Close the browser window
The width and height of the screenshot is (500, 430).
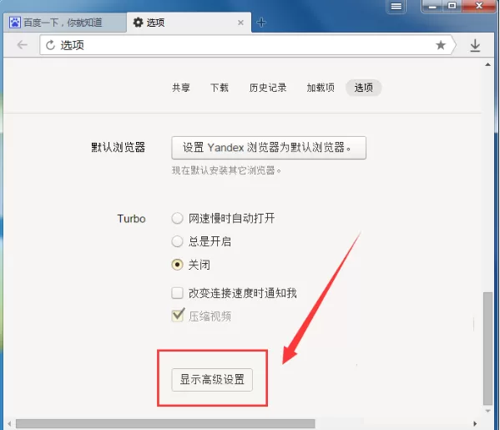[x=479, y=6]
